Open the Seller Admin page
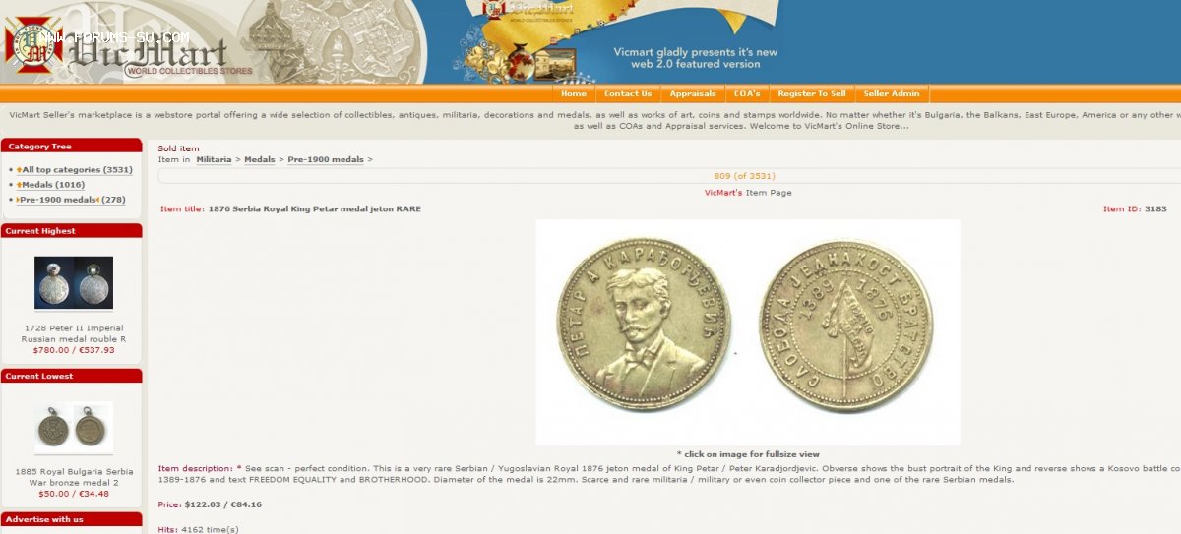The height and width of the screenshot is (534, 1181). (x=892, y=94)
